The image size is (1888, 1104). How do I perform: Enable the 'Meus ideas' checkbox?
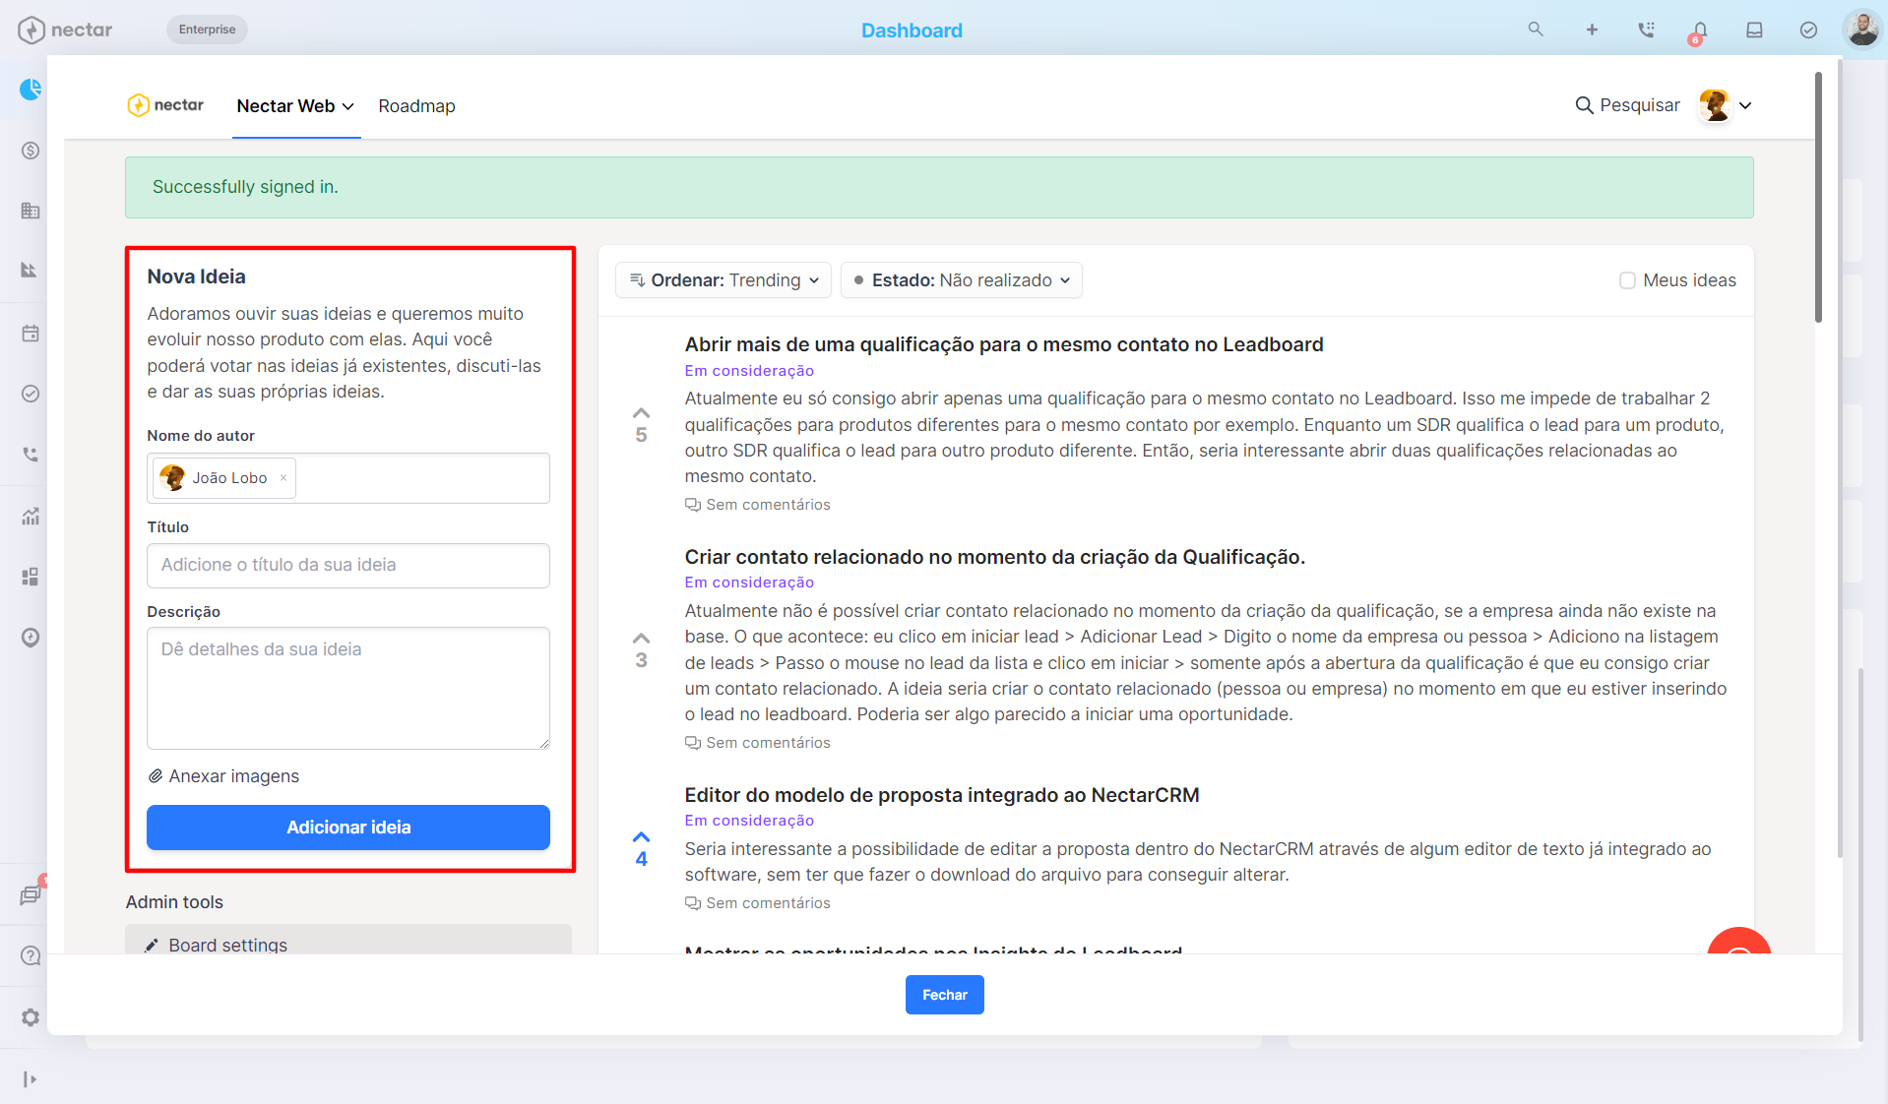pyautogui.click(x=1627, y=280)
